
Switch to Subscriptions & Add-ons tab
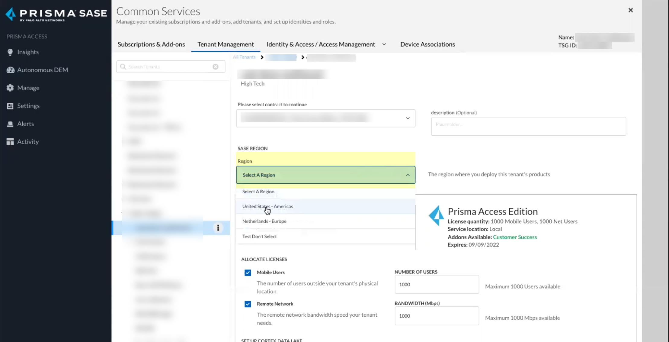(151, 44)
